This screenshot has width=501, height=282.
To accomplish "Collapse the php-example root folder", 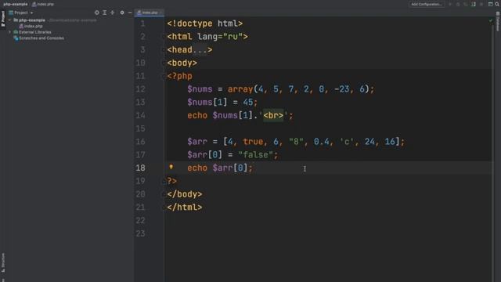I will point(9,20).
